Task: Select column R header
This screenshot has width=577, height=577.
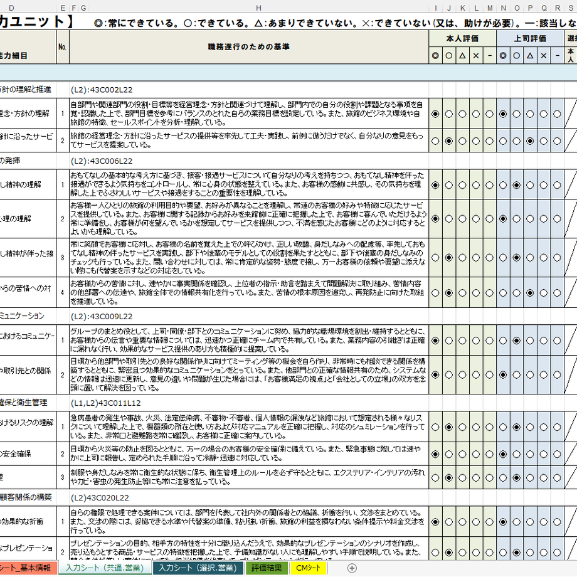Action: point(558,8)
